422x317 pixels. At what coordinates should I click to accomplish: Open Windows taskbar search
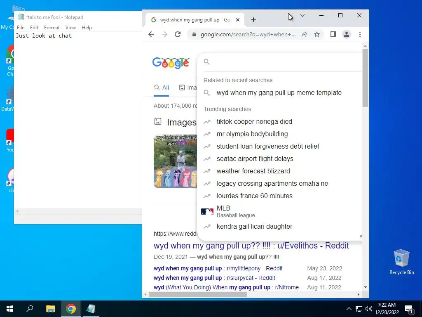click(x=30, y=309)
